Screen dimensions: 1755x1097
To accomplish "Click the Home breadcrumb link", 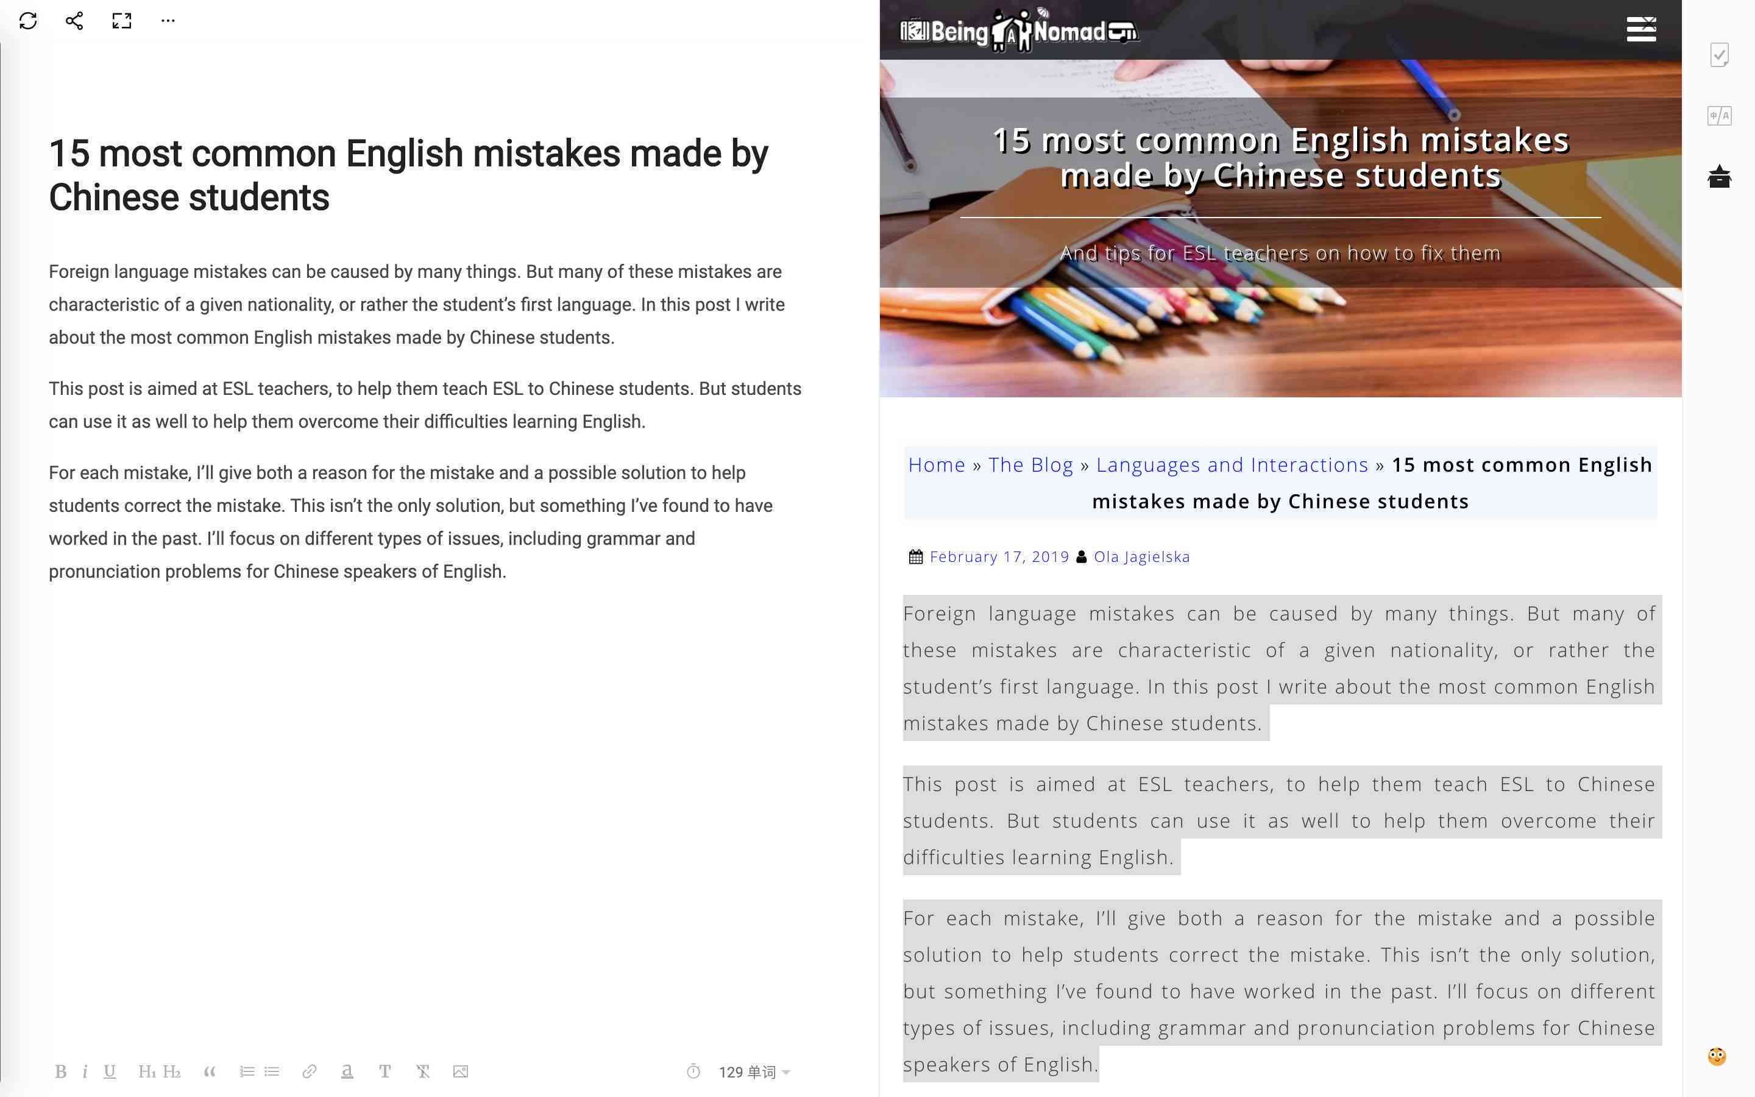I will (936, 464).
